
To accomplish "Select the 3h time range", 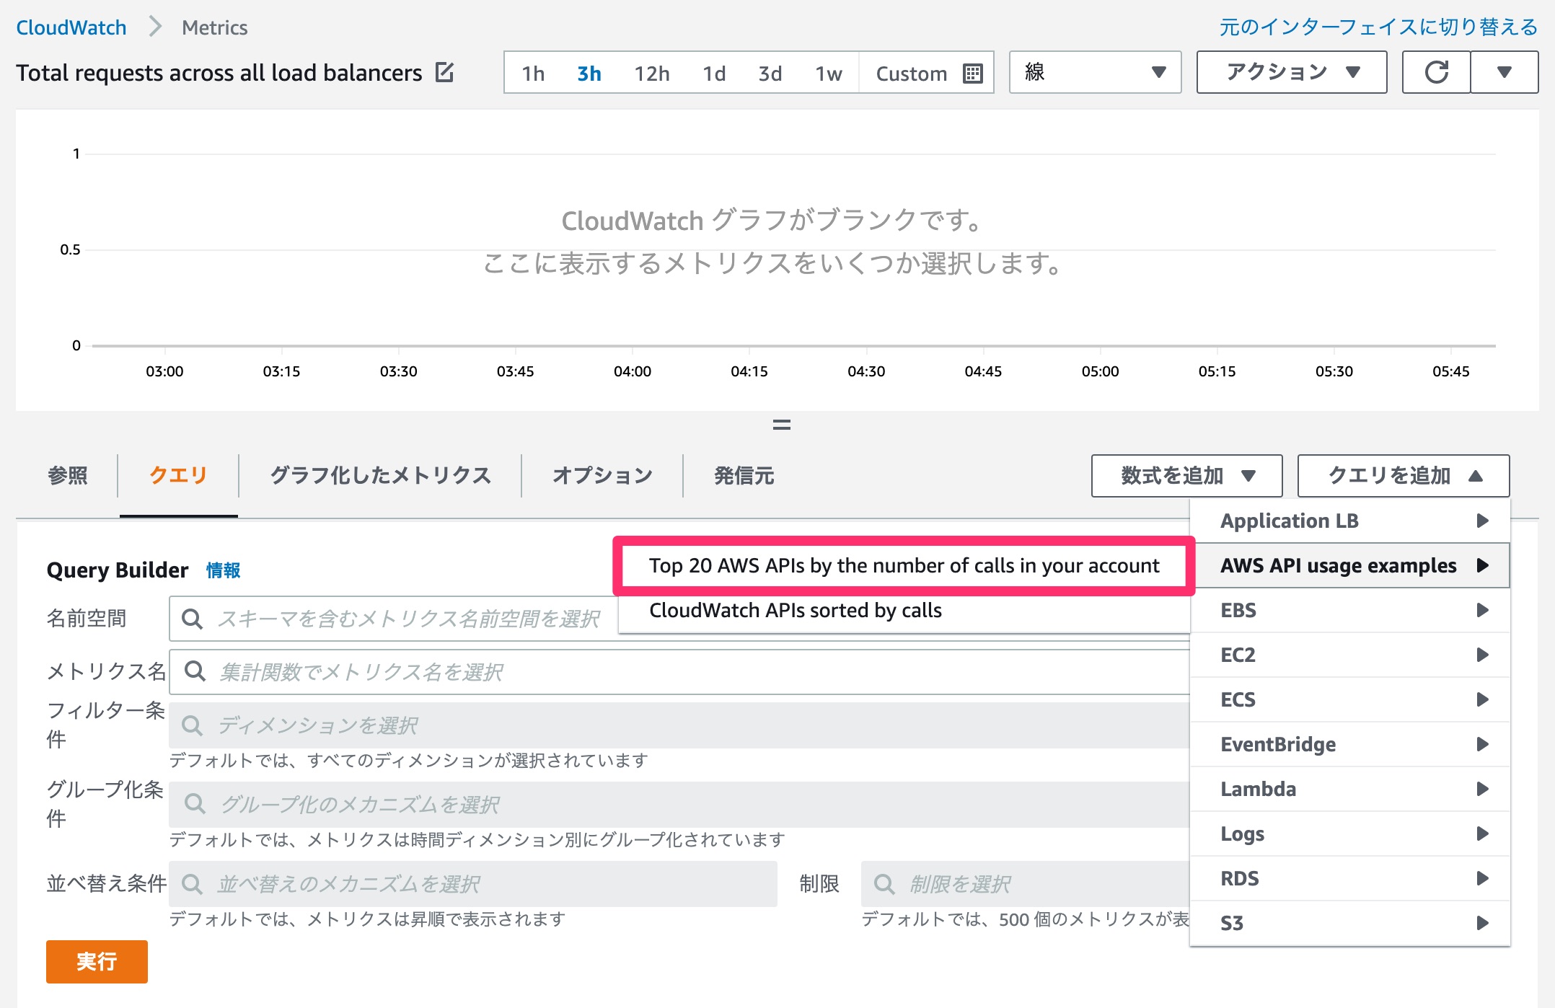I will tap(589, 74).
